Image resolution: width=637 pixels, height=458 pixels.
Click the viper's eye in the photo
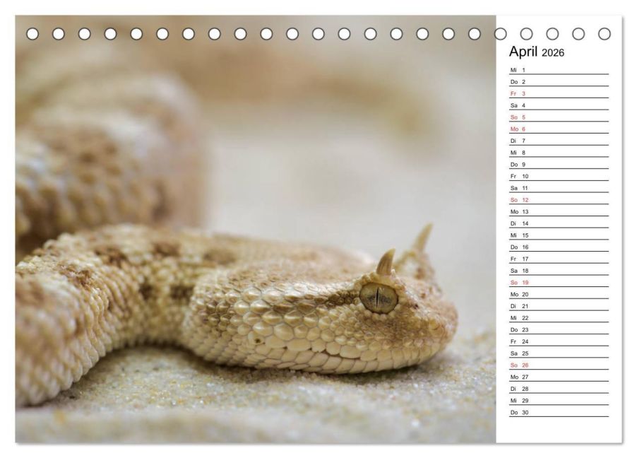point(379,296)
